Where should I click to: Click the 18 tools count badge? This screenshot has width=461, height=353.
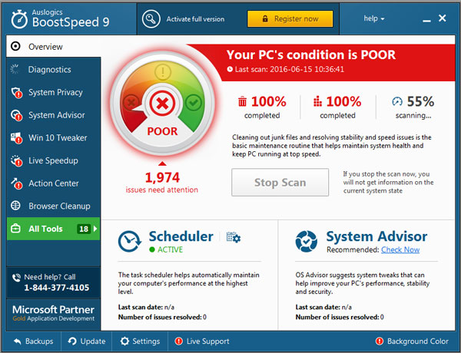84,229
